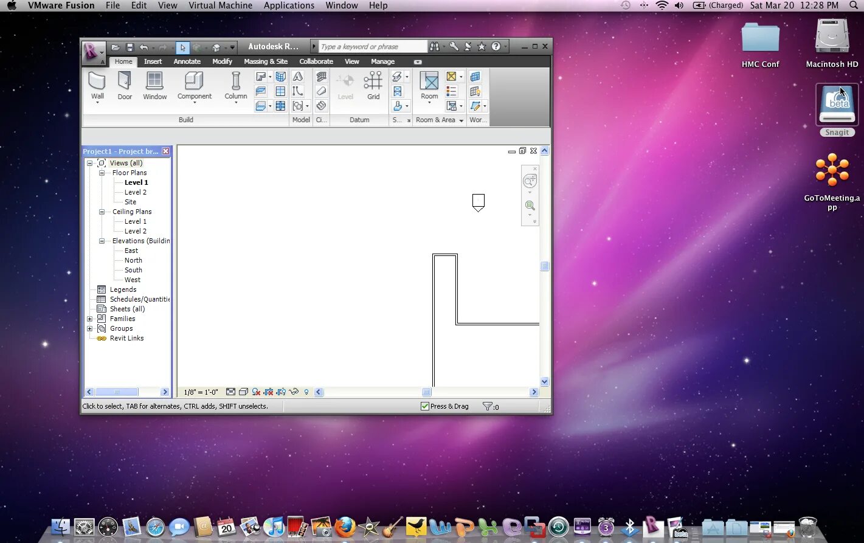The image size is (864, 543).
Task: Click the Visual Style cube icon
Action: pyautogui.click(x=243, y=392)
